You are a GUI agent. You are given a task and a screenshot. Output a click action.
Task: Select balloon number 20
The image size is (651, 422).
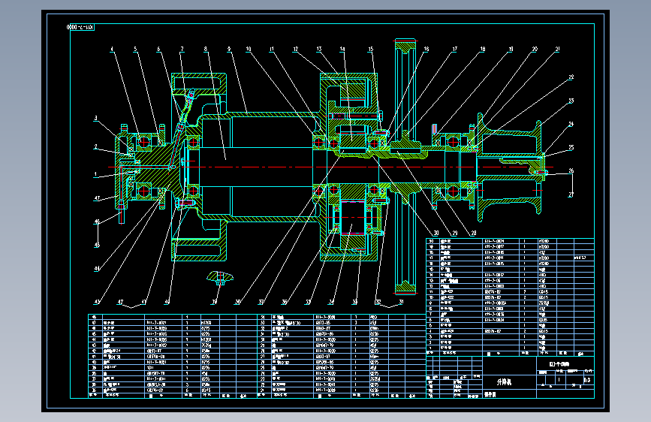pyautogui.click(x=535, y=49)
